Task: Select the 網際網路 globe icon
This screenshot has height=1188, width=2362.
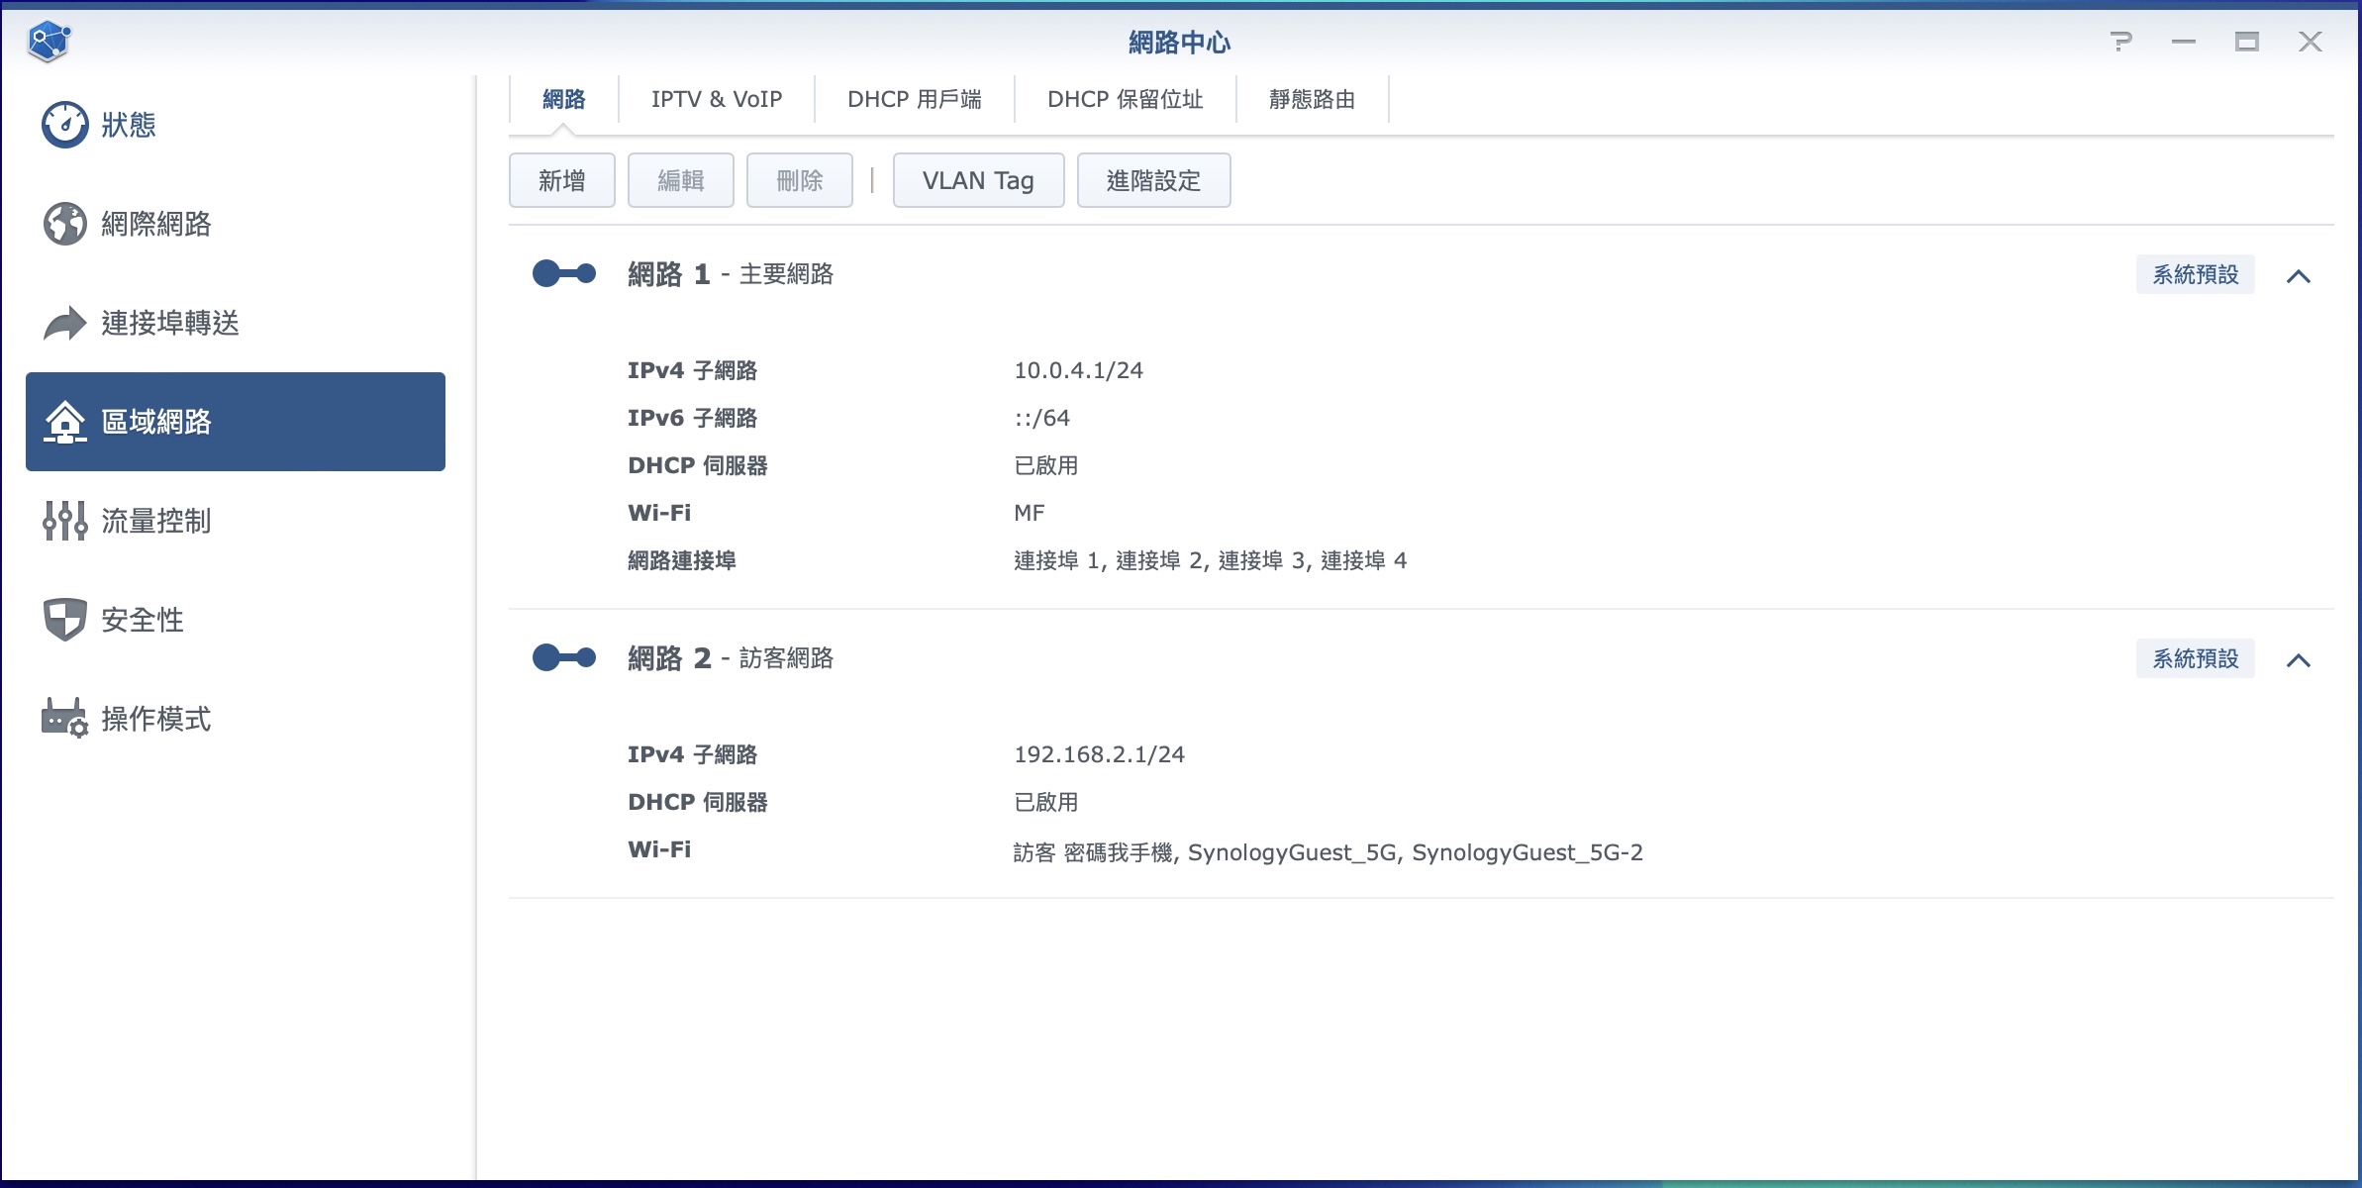Action: click(64, 224)
